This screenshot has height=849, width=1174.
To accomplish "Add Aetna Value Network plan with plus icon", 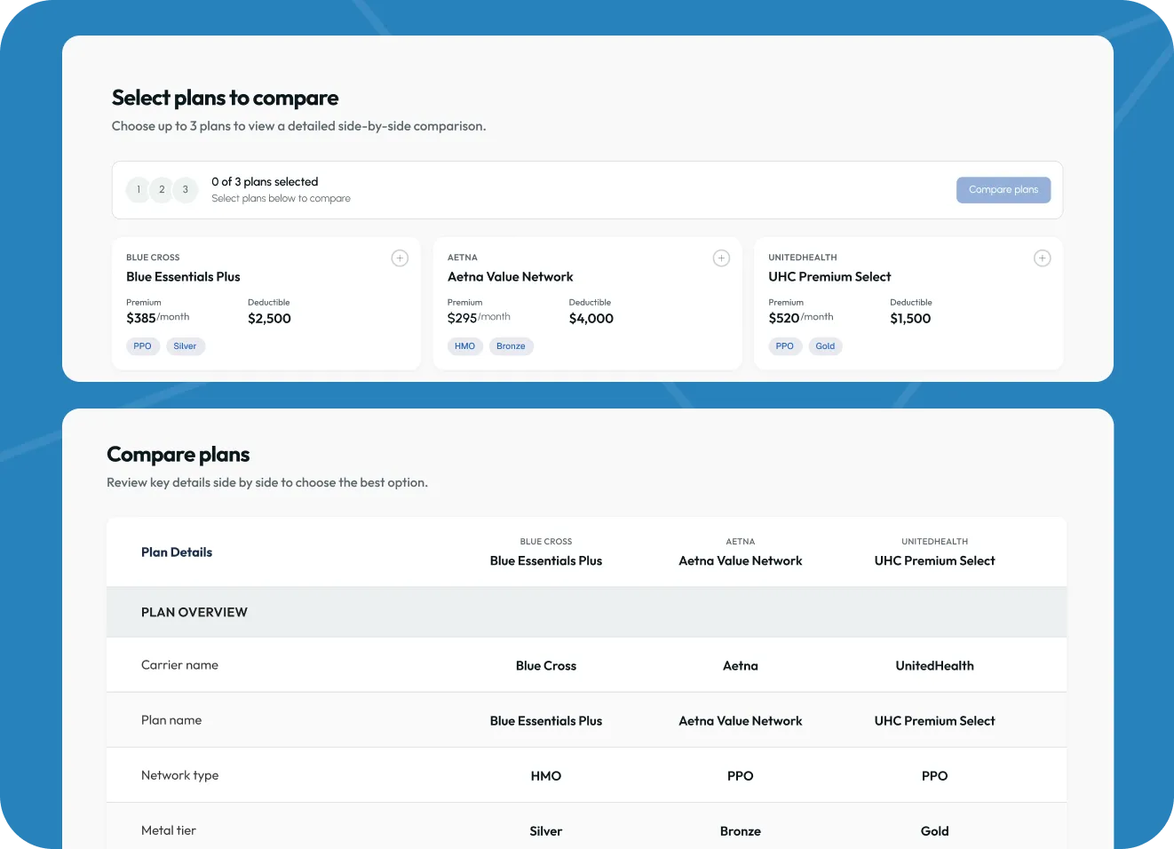I will pos(721,258).
